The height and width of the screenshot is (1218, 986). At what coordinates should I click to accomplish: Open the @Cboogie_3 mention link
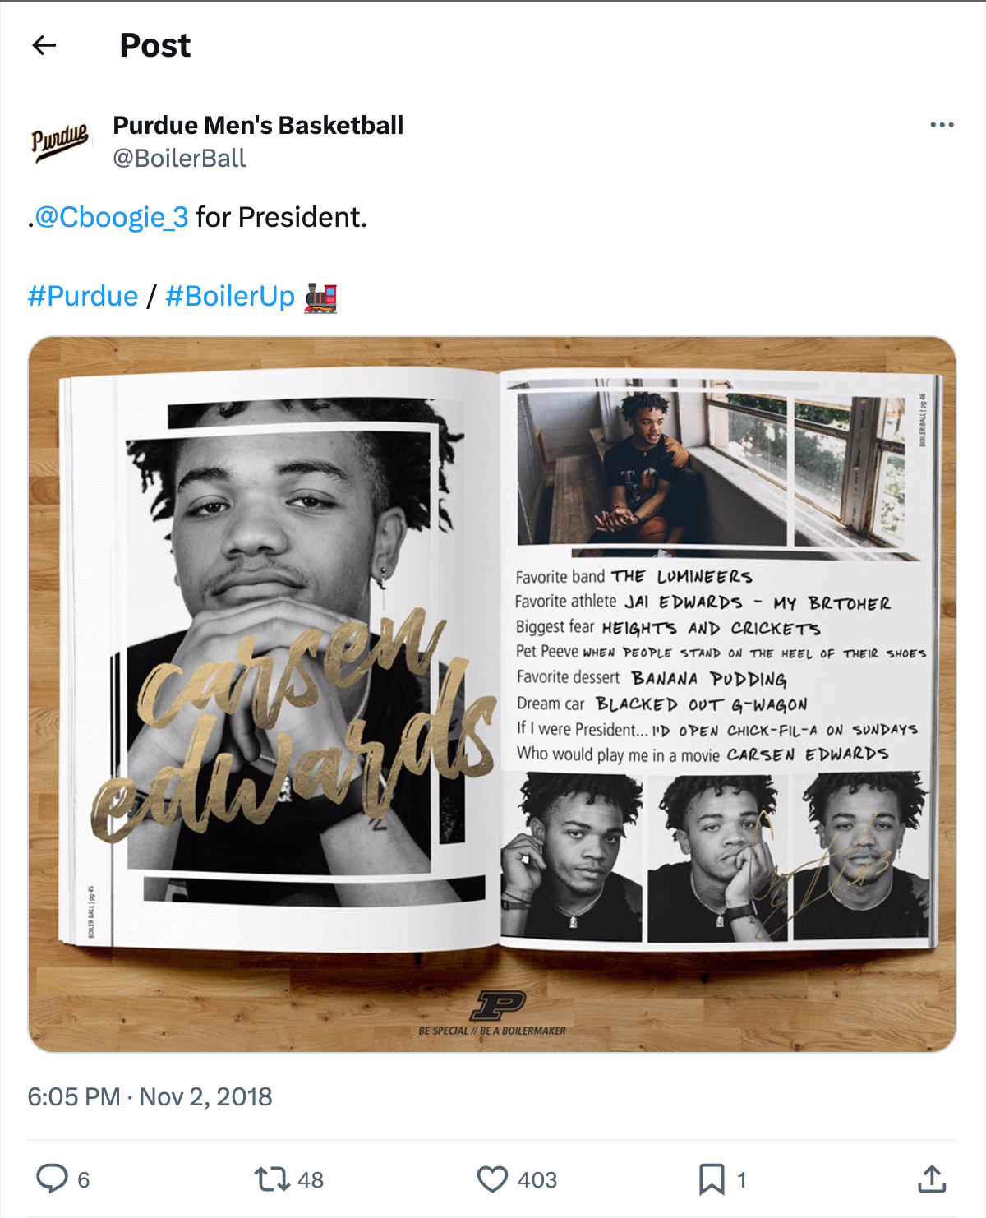(x=112, y=217)
